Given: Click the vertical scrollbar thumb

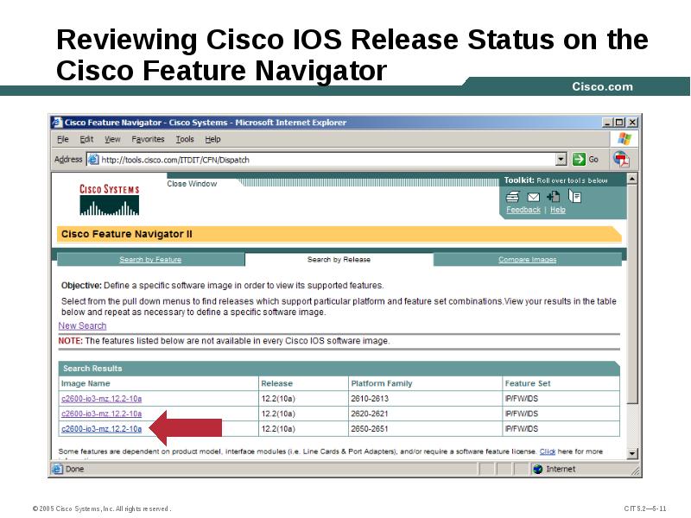Looking at the screenshot, I should 632,294.
